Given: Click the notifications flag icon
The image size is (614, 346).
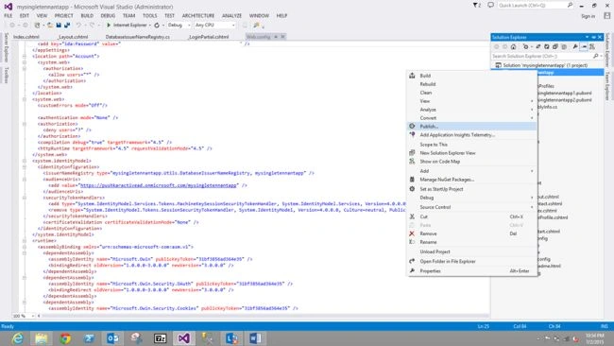Looking at the screenshot, I should coord(476,6).
